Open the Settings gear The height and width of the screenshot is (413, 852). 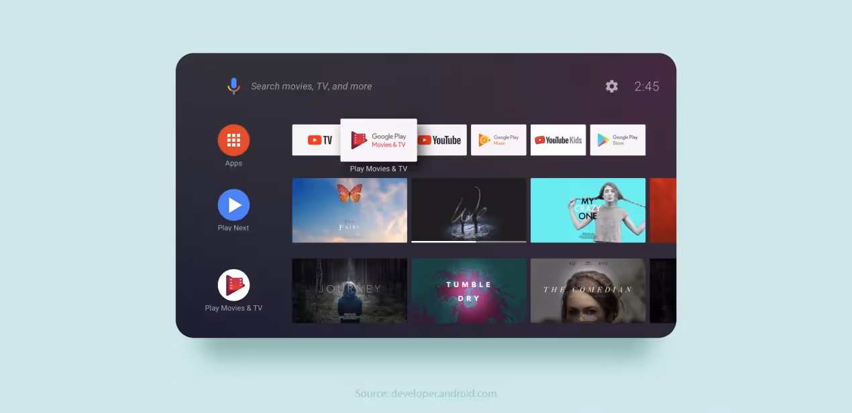[611, 86]
